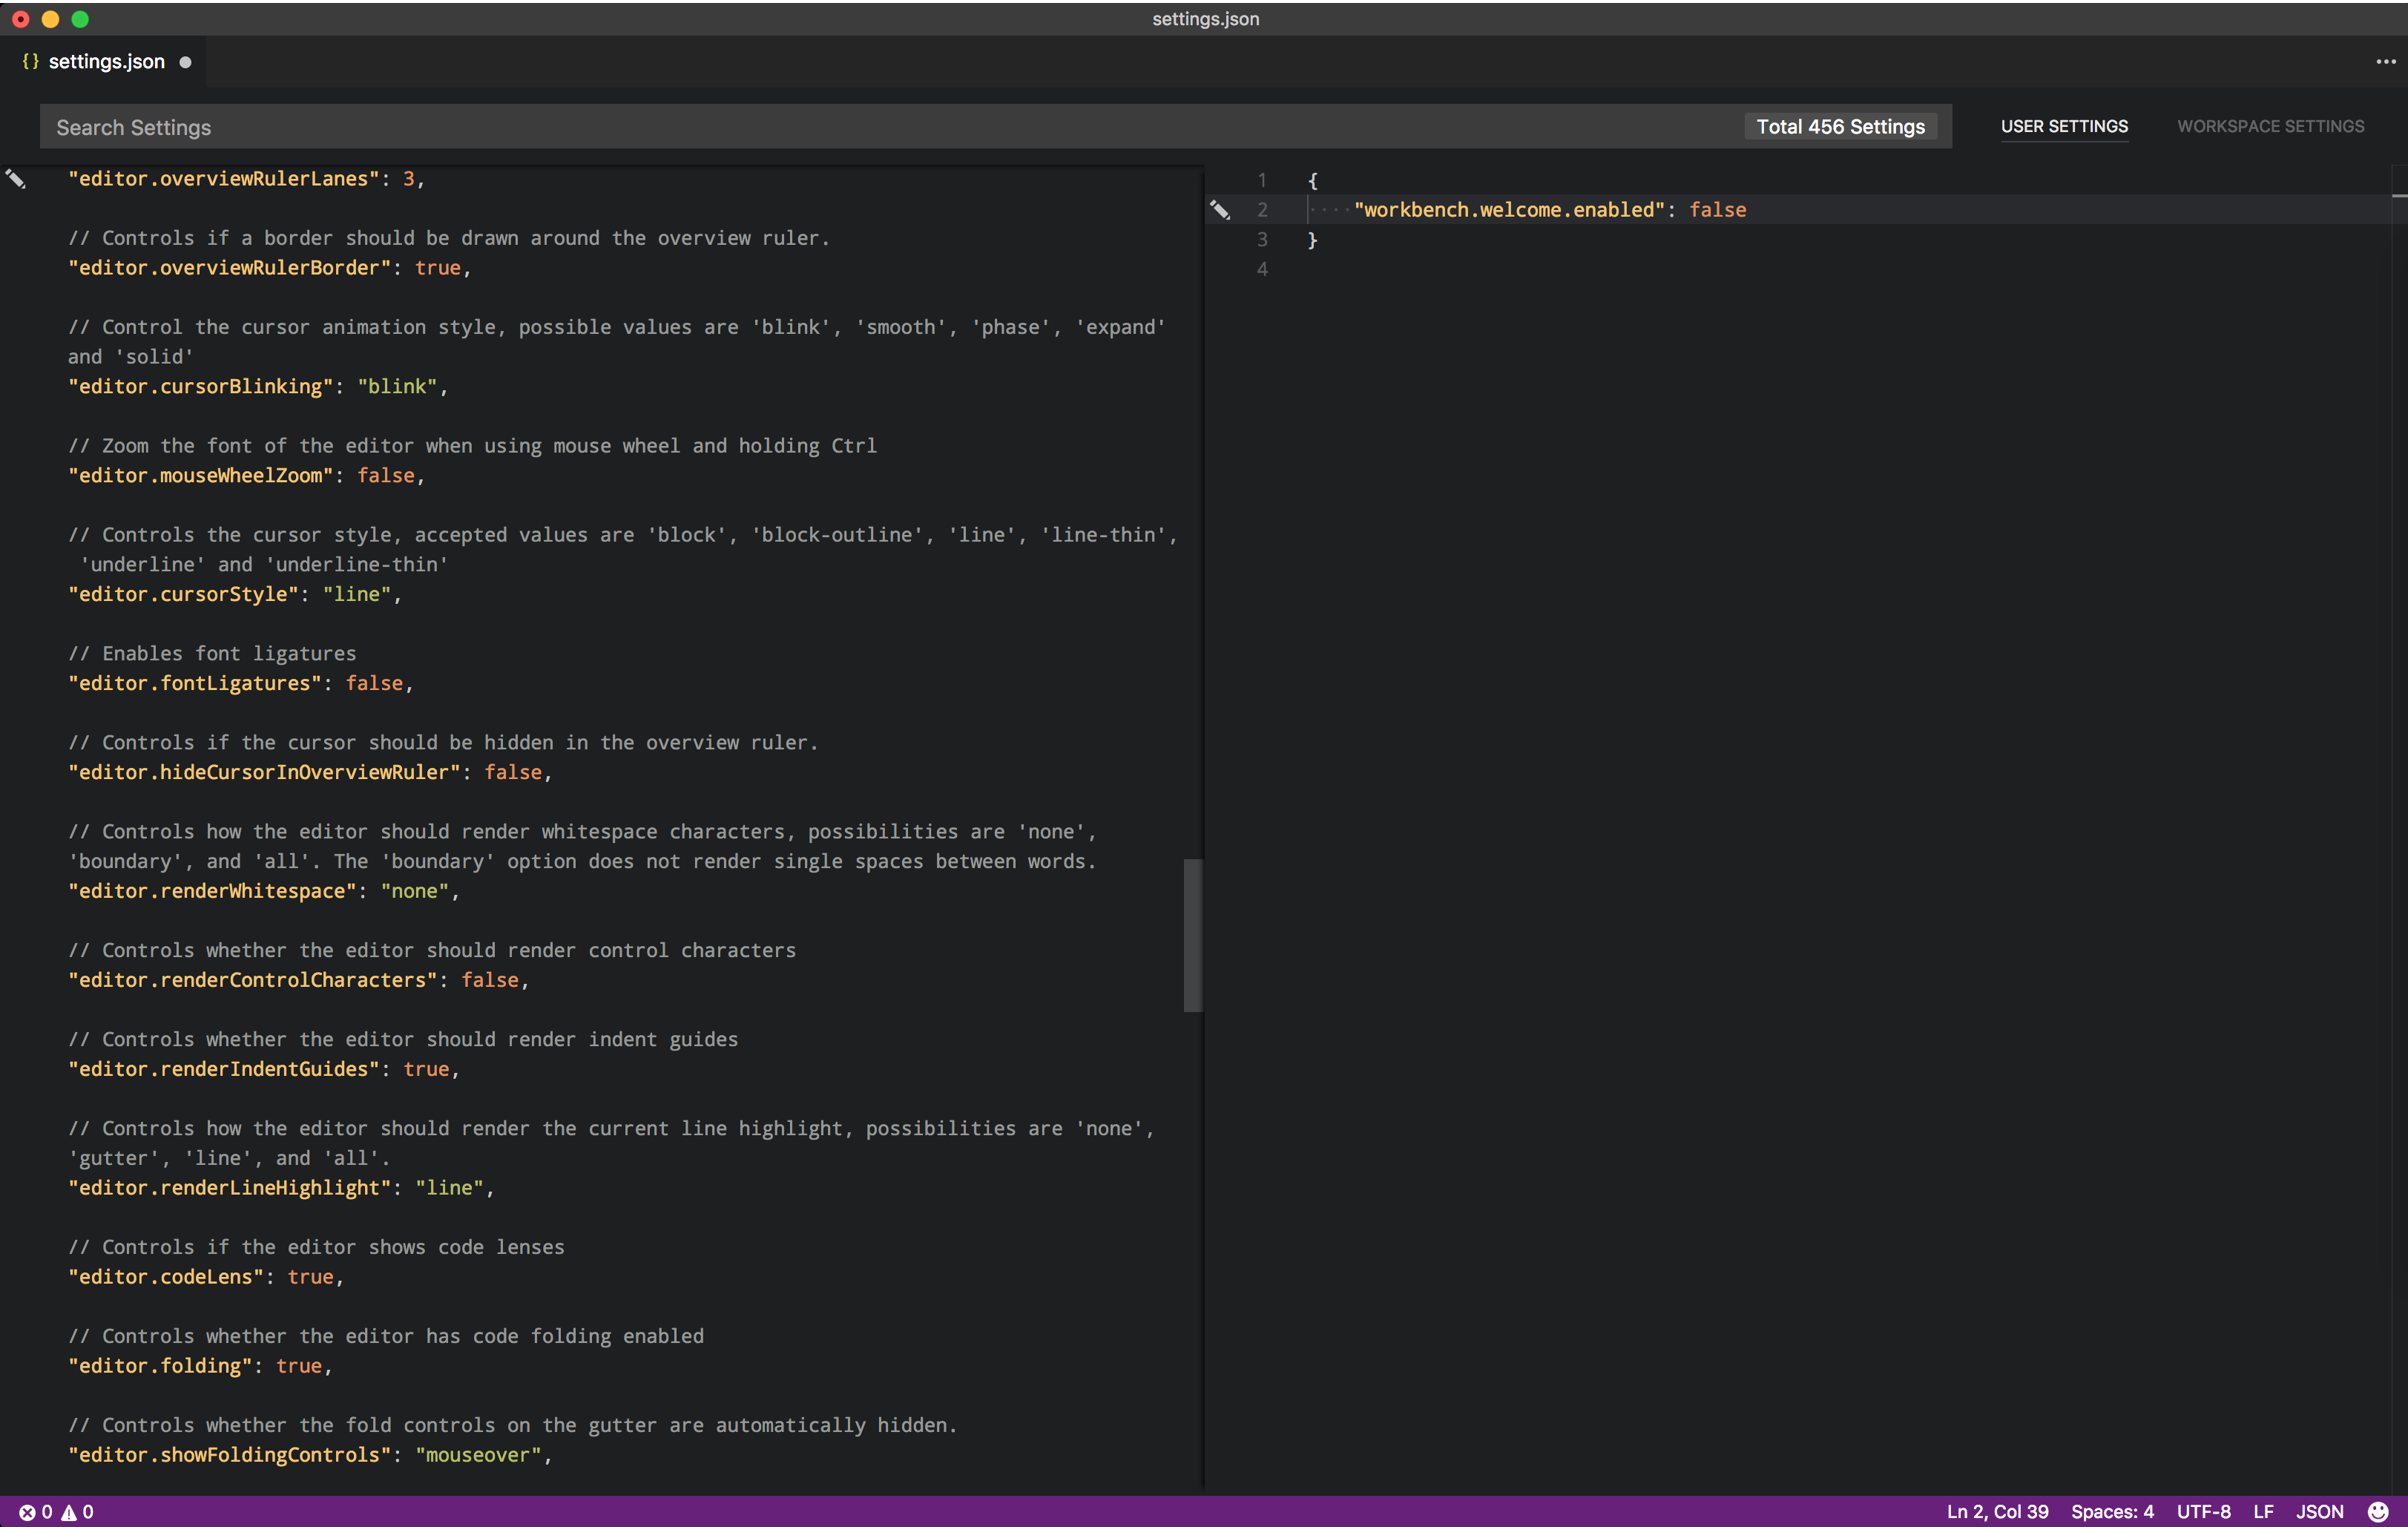Change editor.renderWhitespace none option
The image size is (2408, 1527).
point(416,891)
